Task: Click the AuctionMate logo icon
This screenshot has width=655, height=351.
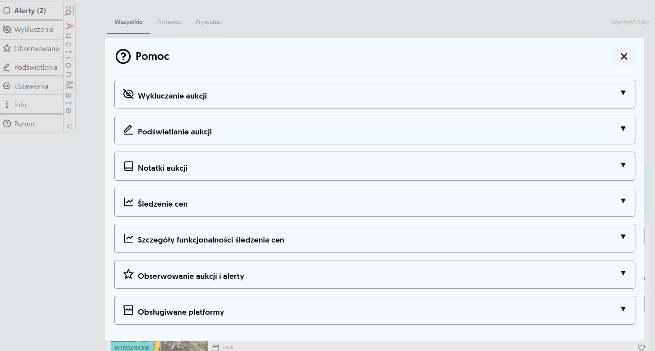Action: 69,10
